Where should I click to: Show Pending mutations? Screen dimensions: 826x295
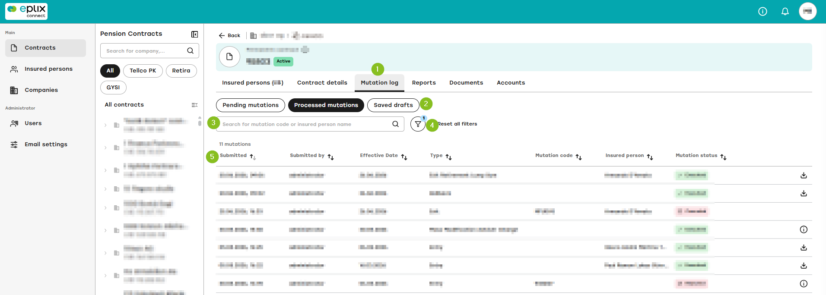[251, 105]
